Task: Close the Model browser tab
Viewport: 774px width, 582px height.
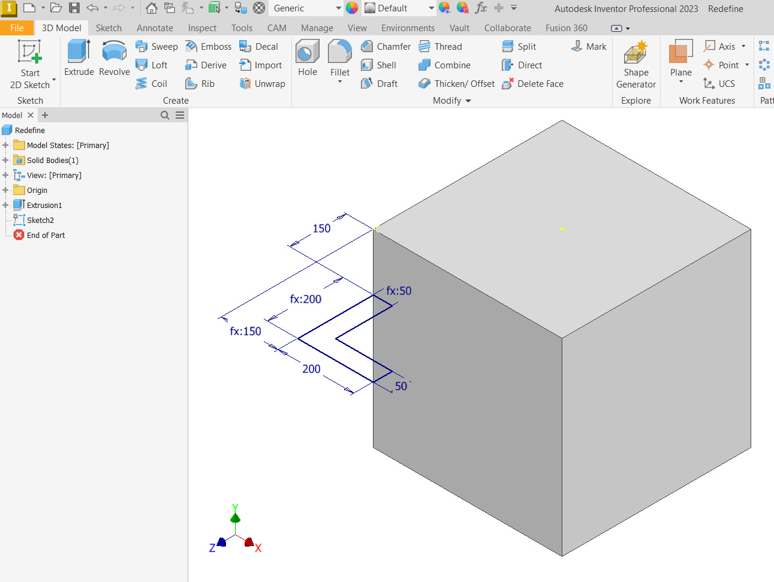Action: [31, 115]
